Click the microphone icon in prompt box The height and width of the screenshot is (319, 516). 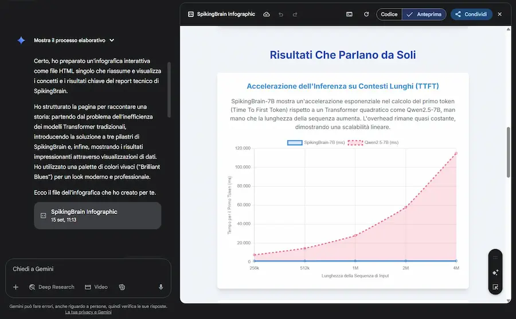pos(161,287)
